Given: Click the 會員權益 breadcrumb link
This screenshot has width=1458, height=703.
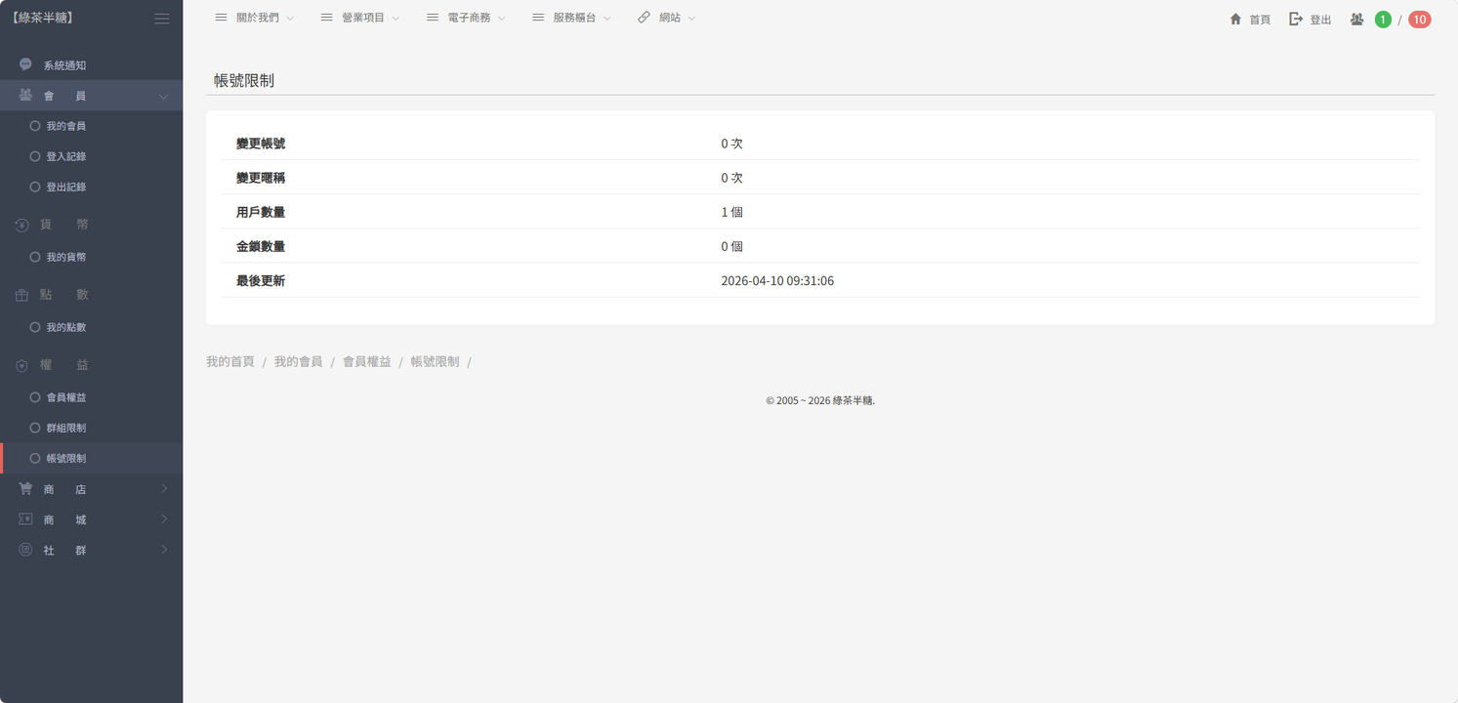Looking at the screenshot, I should [366, 361].
